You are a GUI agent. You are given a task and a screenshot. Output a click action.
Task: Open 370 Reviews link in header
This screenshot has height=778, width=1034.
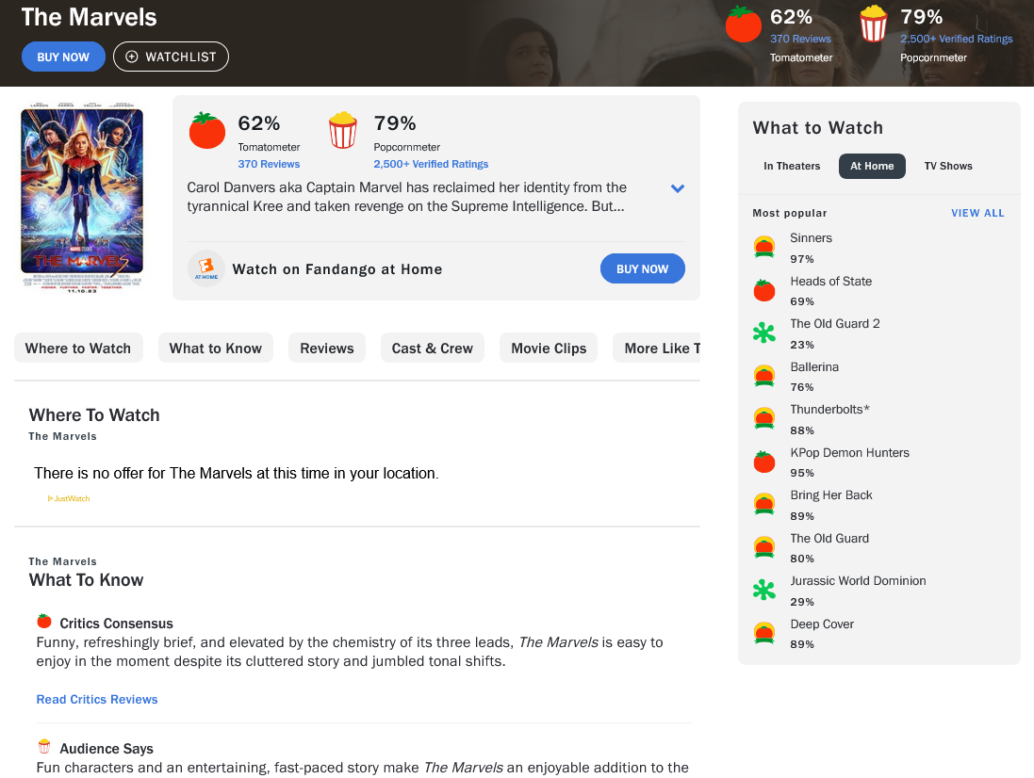[800, 39]
